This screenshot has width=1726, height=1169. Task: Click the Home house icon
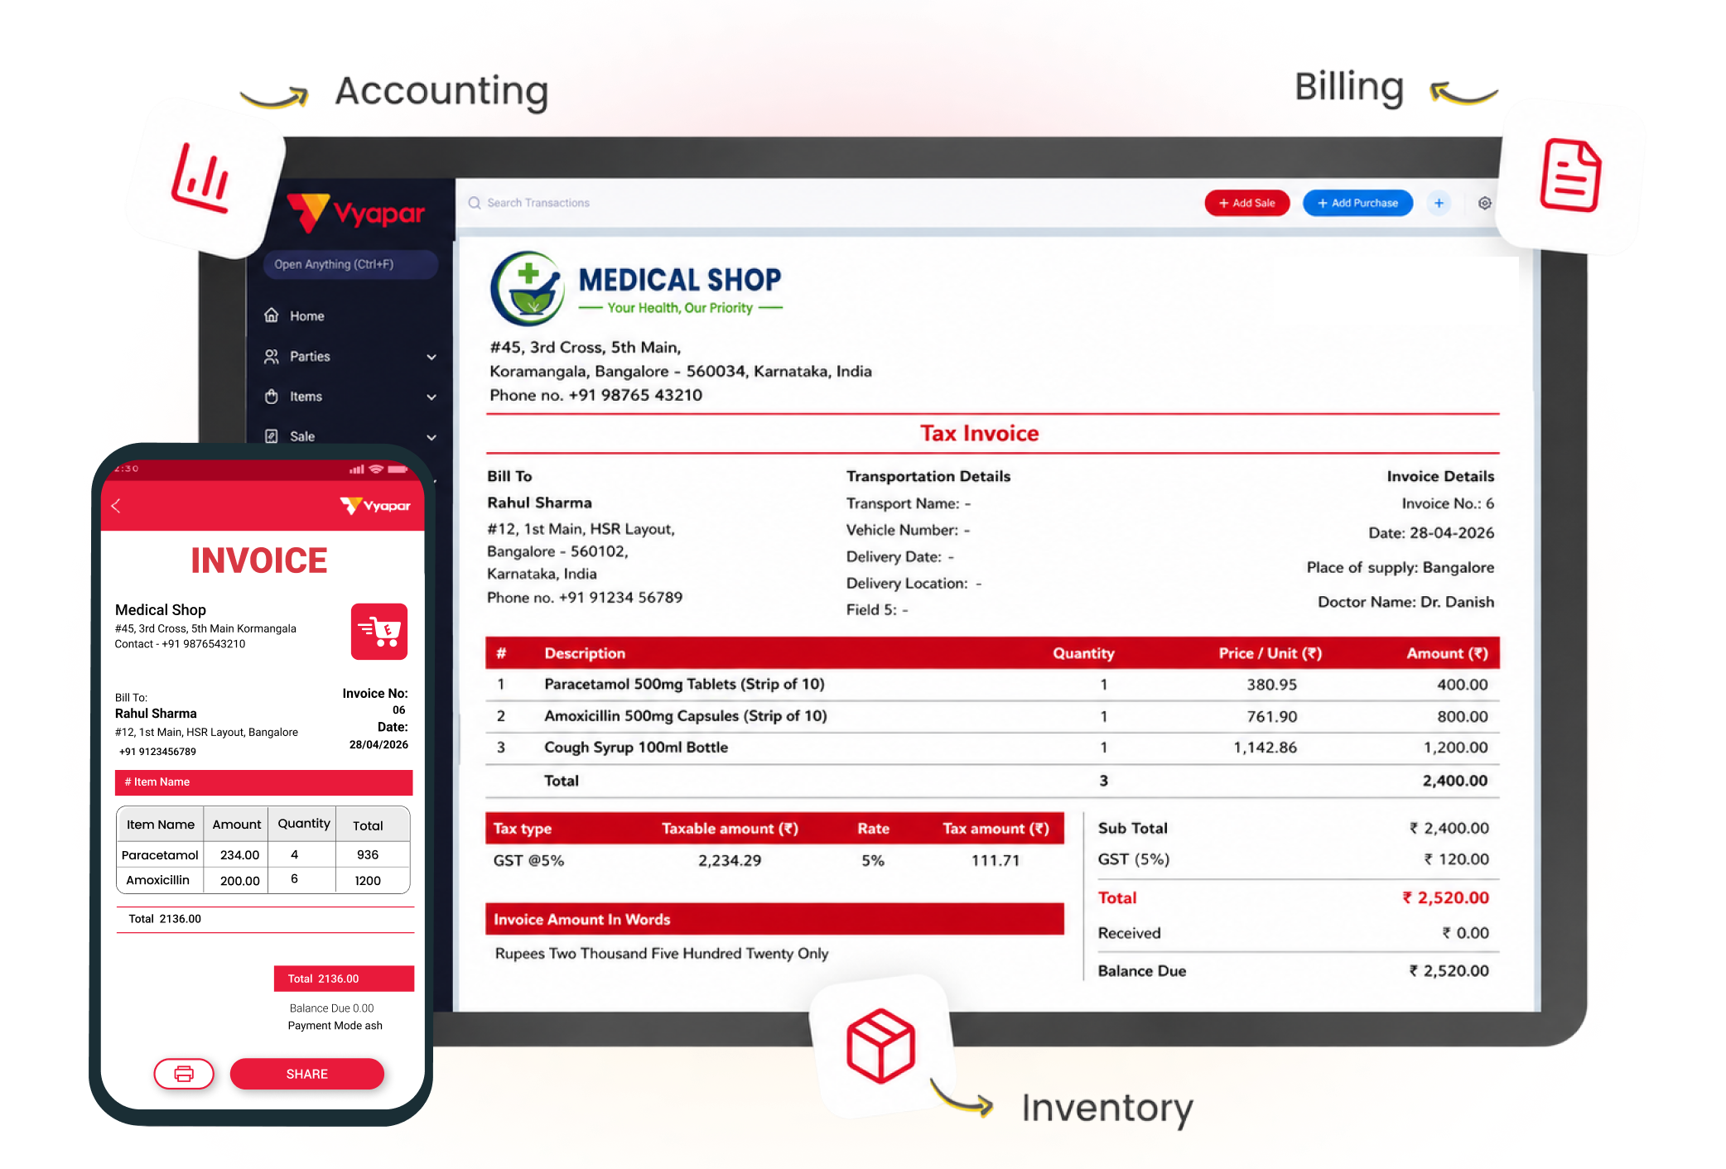(271, 315)
